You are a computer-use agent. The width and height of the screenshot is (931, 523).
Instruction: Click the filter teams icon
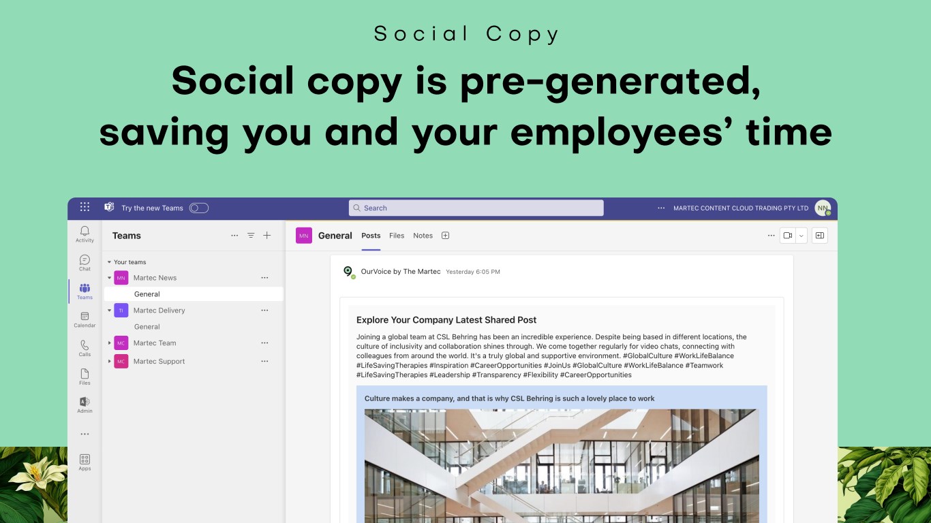point(251,236)
